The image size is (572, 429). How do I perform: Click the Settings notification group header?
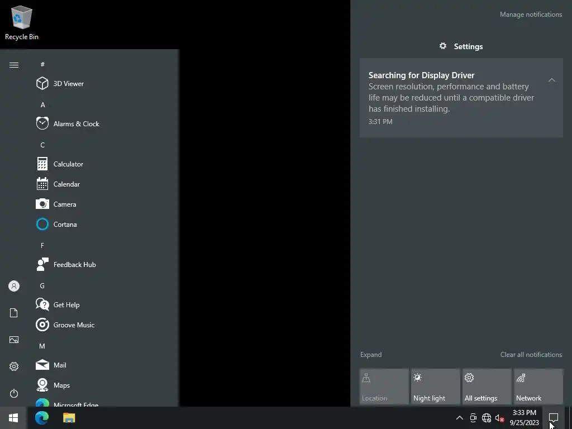(461, 46)
